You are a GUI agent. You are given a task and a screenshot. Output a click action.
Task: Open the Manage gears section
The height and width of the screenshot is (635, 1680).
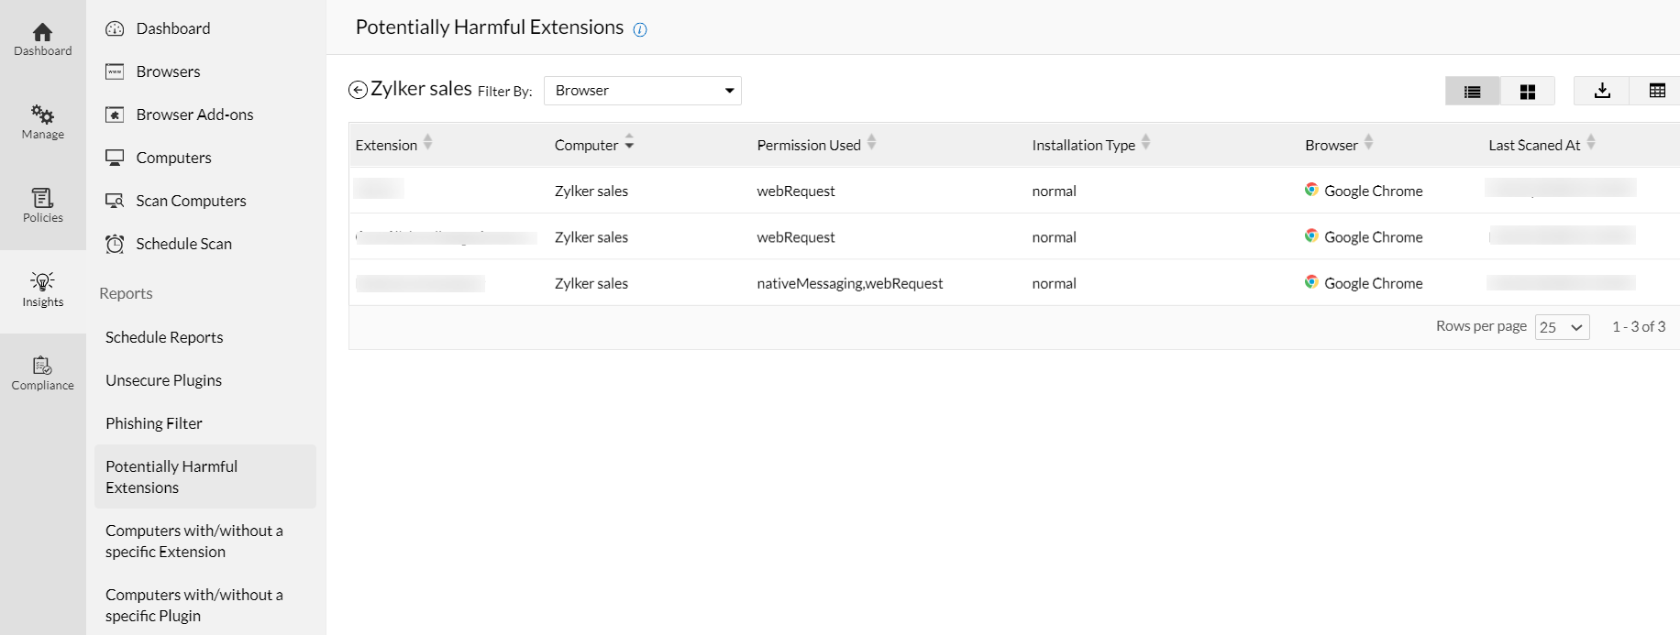(x=43, y=122)
